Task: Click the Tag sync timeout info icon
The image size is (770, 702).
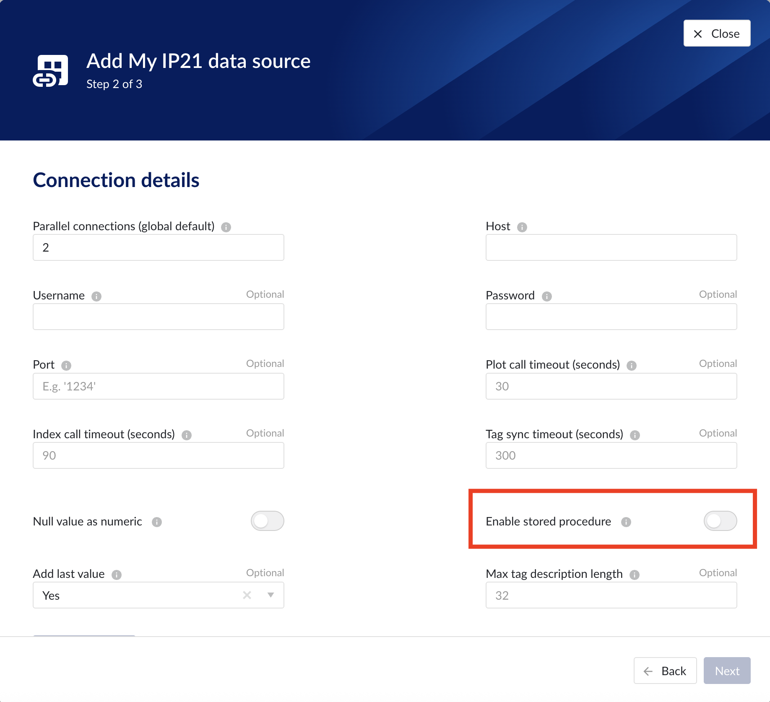Action: (x=635, y=435)
